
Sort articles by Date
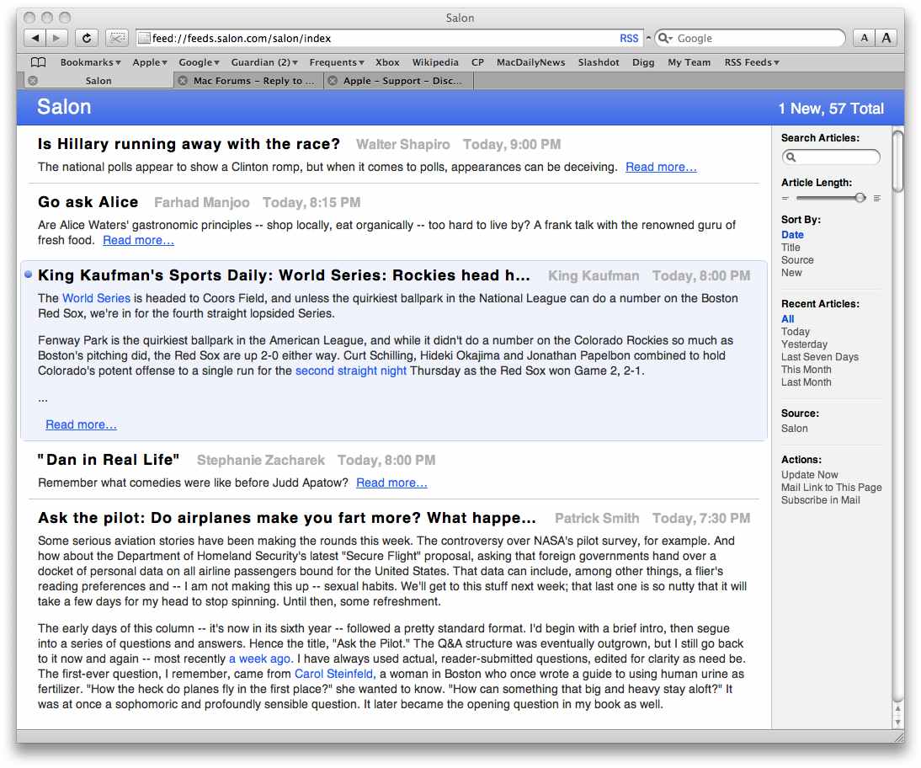coord(792,234)
